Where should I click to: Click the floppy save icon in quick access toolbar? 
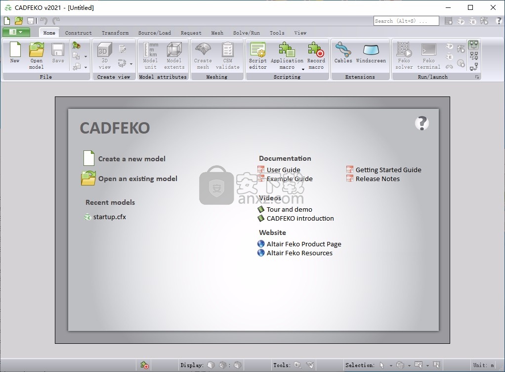click(31, 21)
